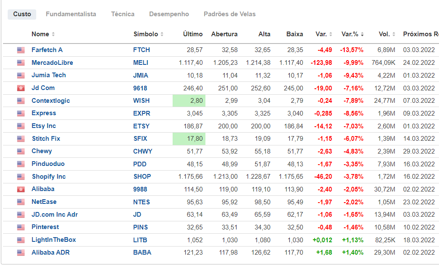Click the flag icon next to Pinterest
The width and height of the screenshot is (439, 267).
[21, 227]
